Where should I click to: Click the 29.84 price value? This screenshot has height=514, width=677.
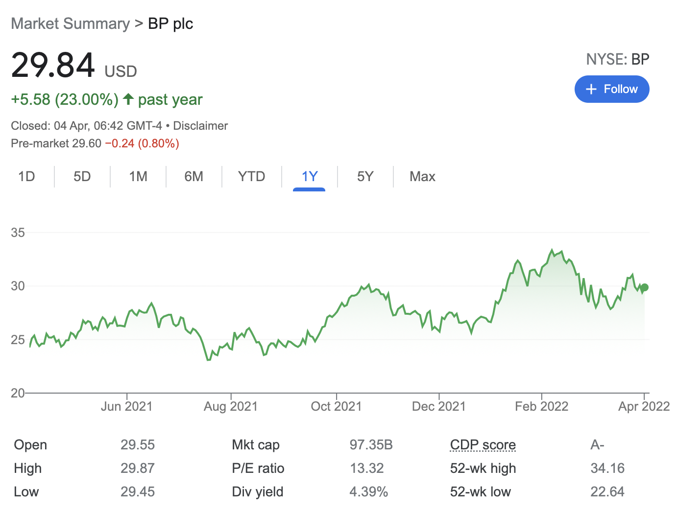[53, 65]
